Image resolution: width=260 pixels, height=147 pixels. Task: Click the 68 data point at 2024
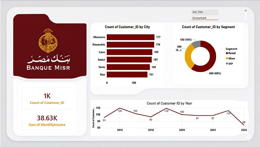244,125
